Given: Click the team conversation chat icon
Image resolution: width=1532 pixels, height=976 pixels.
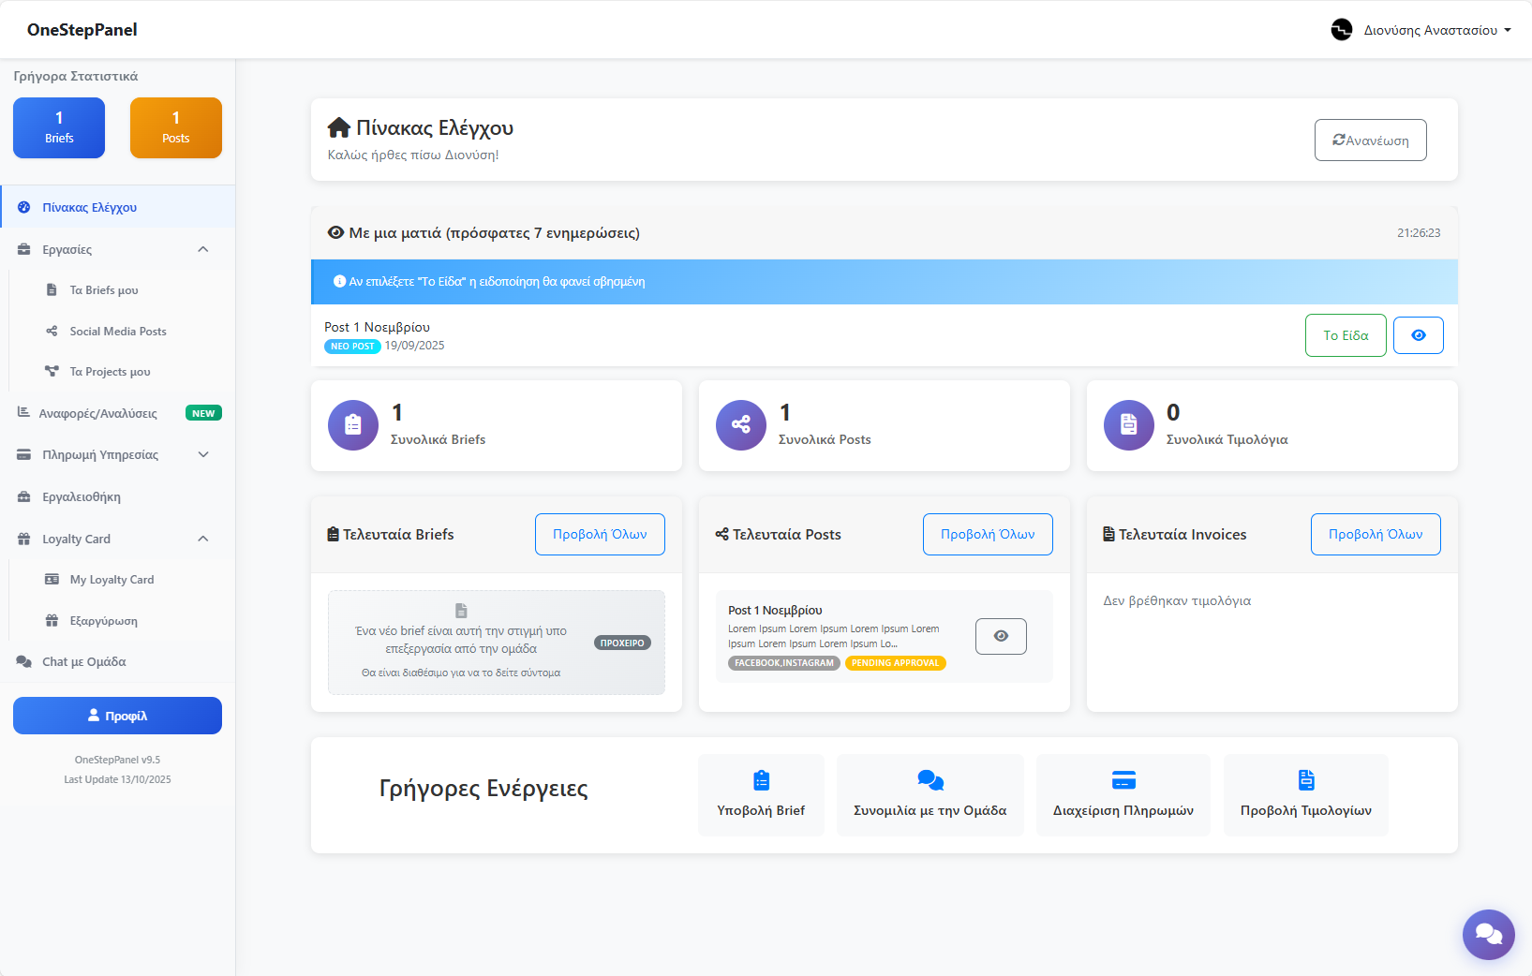Looking at the screenshot, I should (x=930, y=780).
